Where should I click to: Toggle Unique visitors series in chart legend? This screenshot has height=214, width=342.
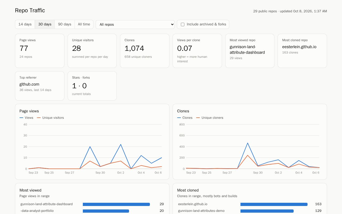pyautogui.click(x=50, y=118)
